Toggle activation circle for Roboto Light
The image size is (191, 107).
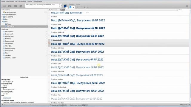tap(49, 66)
